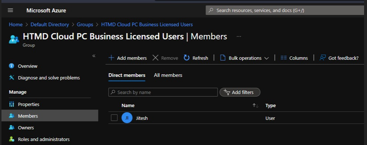Open the Default Directory breadcrumb

pos(50,24)
